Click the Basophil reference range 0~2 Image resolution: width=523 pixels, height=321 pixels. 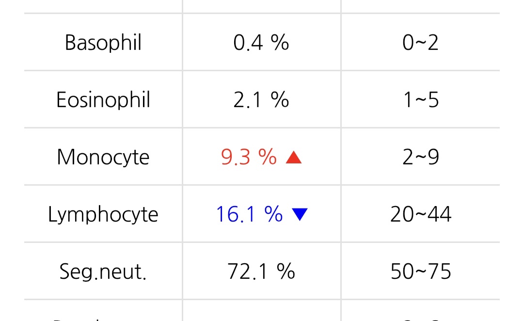tap(420, 43)
